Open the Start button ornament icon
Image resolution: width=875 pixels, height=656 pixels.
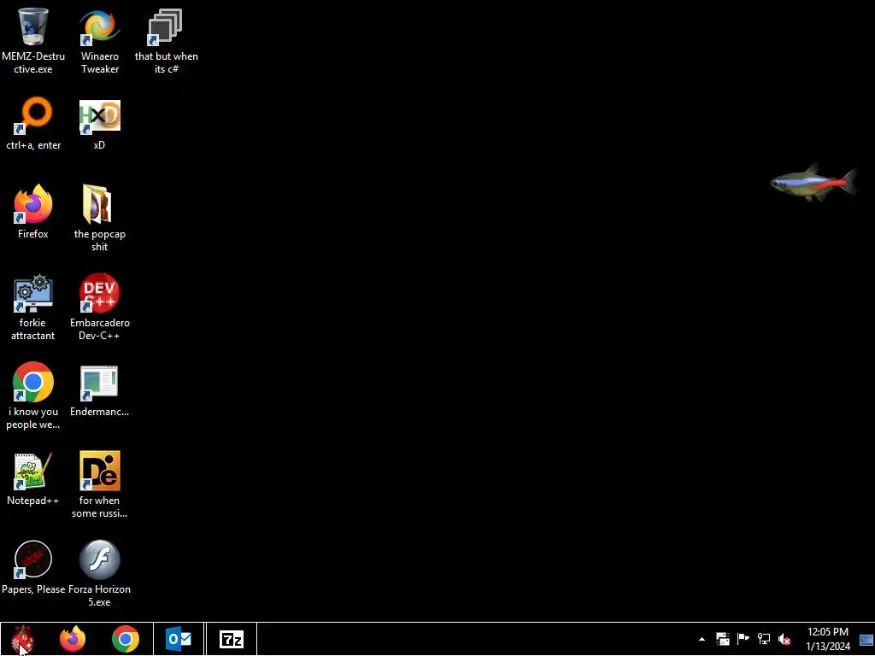click(23, 639)
